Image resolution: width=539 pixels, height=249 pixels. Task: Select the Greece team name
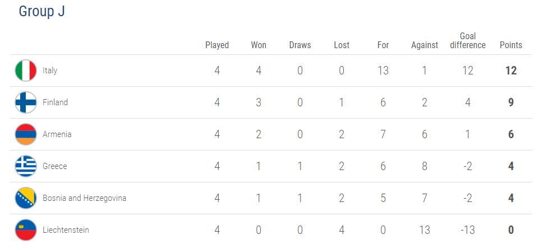click(55, 166)
